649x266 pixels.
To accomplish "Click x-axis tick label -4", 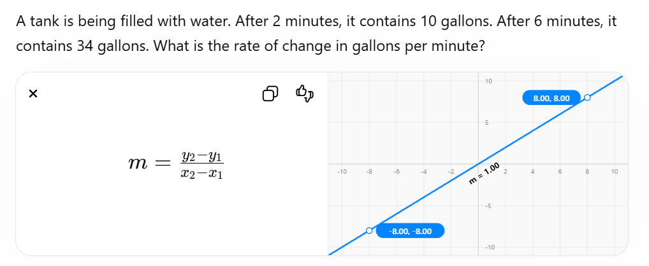I will pos(423,171).
